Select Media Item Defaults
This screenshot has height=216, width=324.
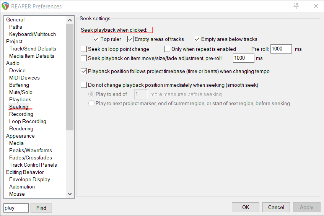(x=32, y=56)
